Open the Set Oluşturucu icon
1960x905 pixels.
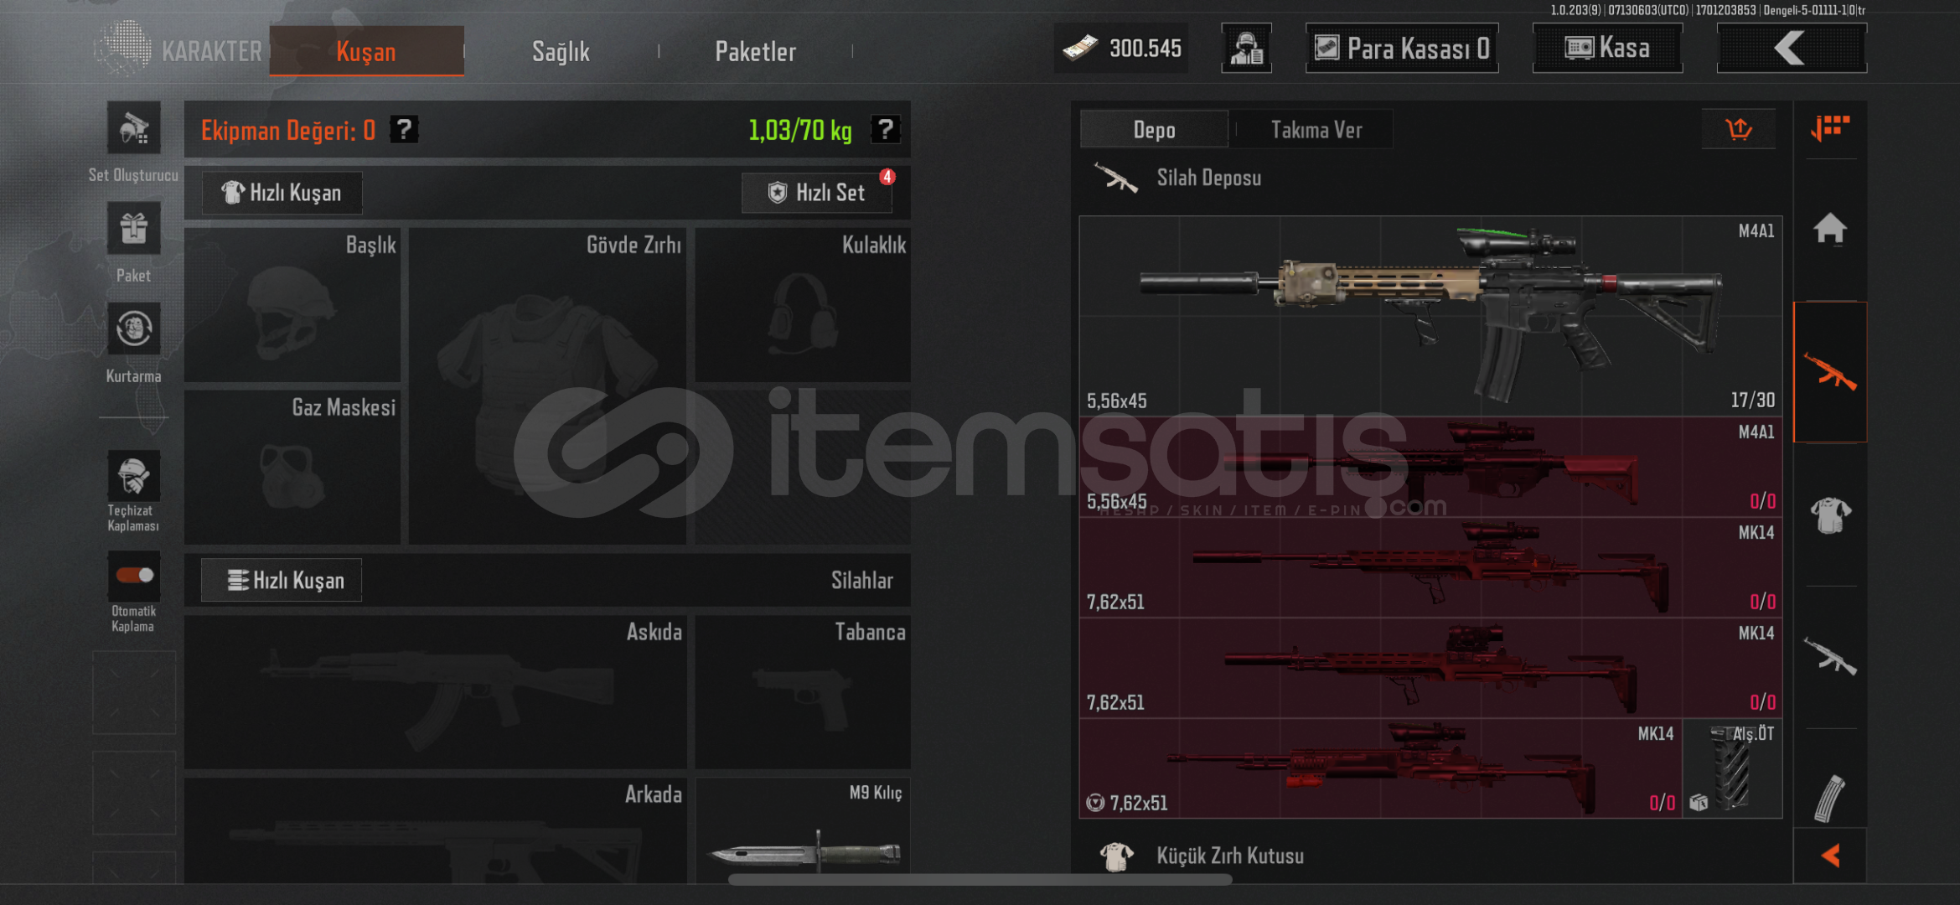[x=133, y=128]
